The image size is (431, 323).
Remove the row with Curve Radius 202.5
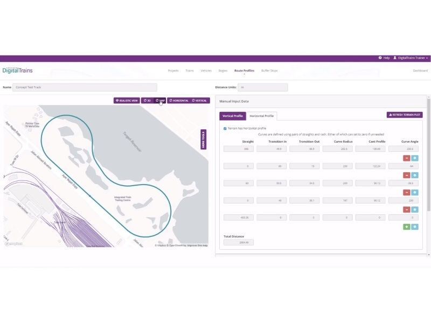pyautogui.click(x=407, y=158)
